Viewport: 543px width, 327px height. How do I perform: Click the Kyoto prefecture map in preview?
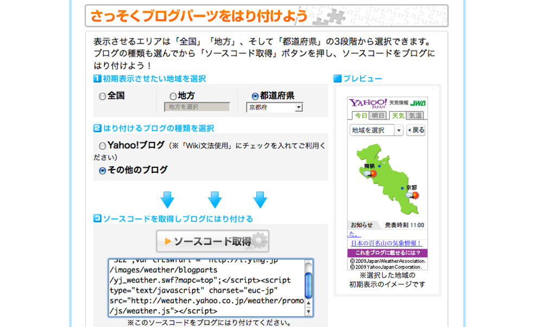tap(387, 178)
